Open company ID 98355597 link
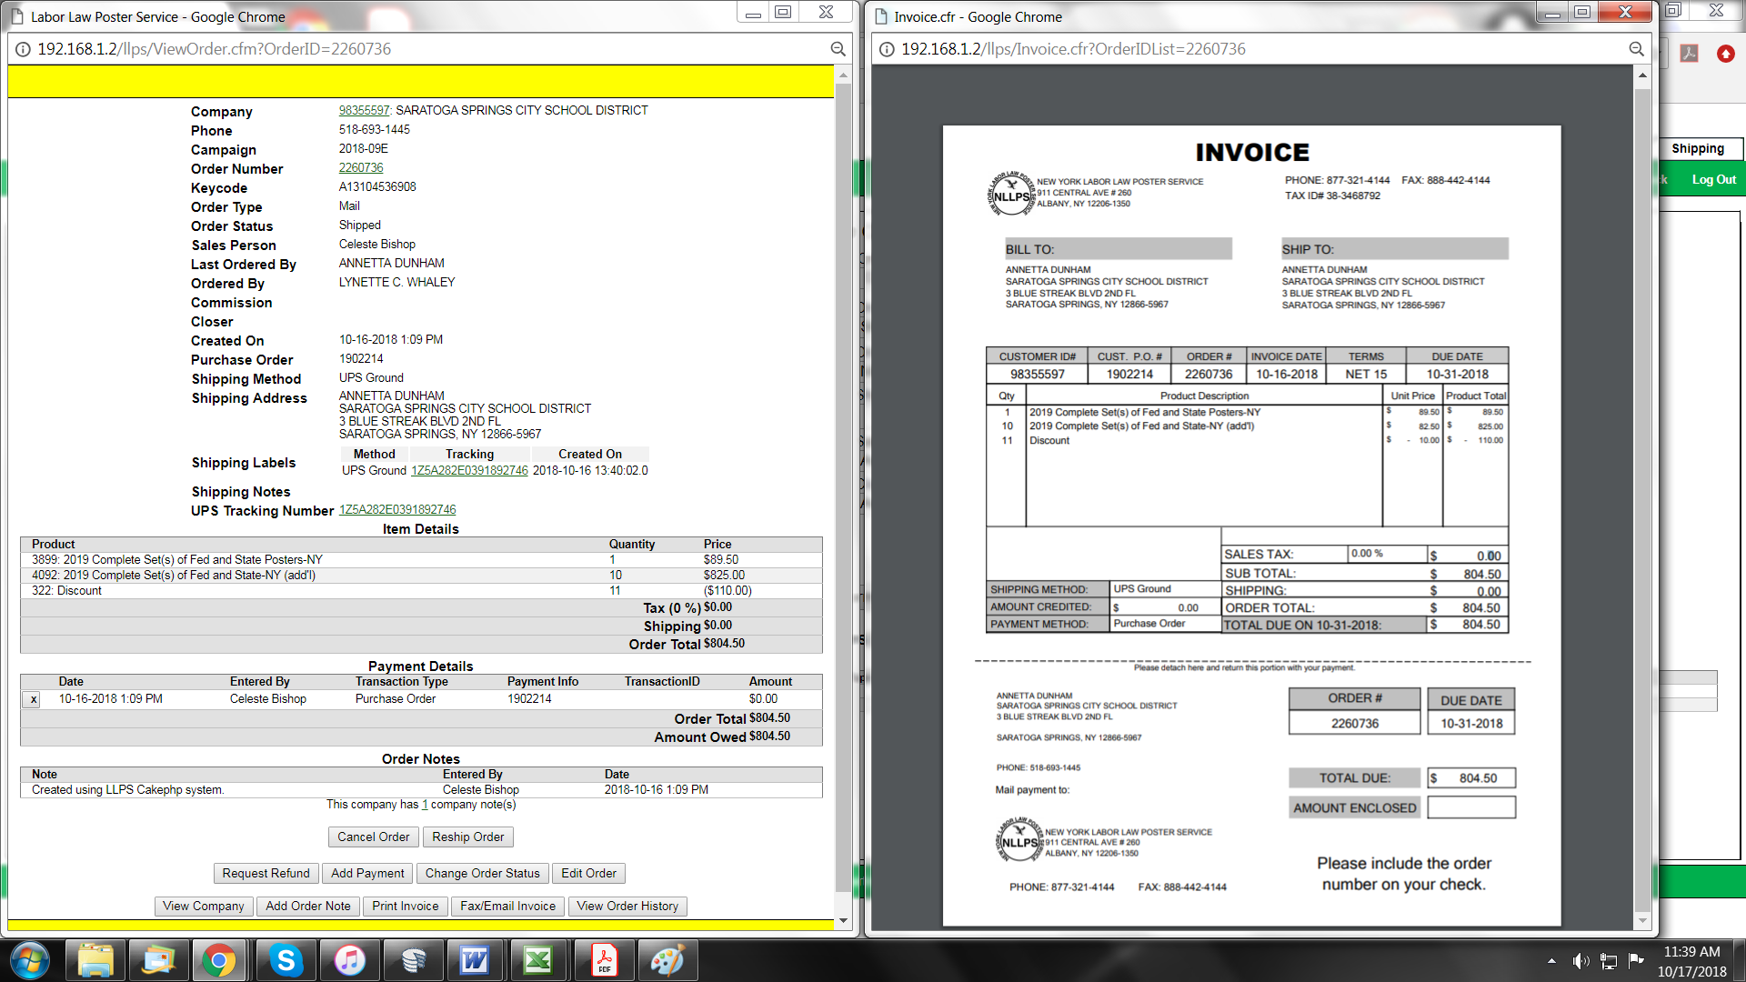 tap(364, 110)
